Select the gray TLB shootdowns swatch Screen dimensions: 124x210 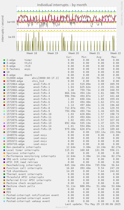pyautogui.click(x=4, y=171)
